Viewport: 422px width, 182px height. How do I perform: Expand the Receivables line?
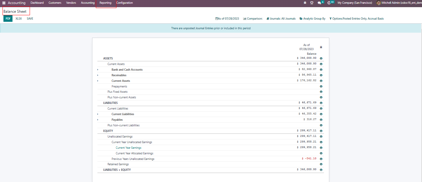tap(98, 75)
